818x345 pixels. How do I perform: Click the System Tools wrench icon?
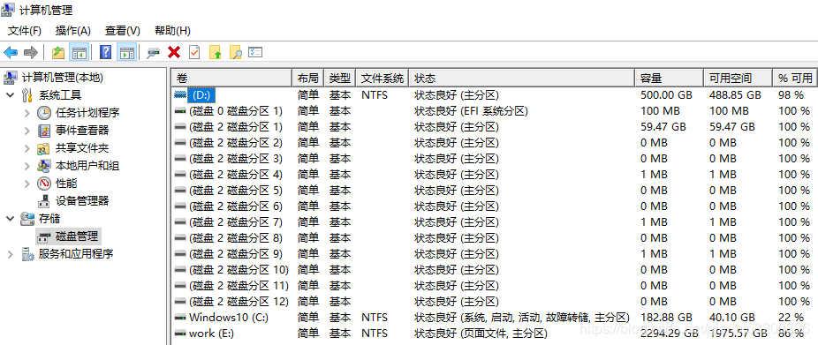27,95
